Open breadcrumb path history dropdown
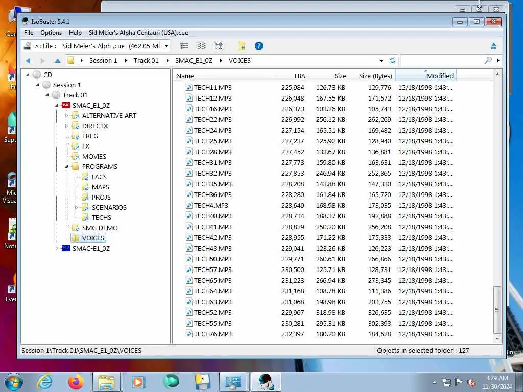523x392 pixels. pos(381,61)
